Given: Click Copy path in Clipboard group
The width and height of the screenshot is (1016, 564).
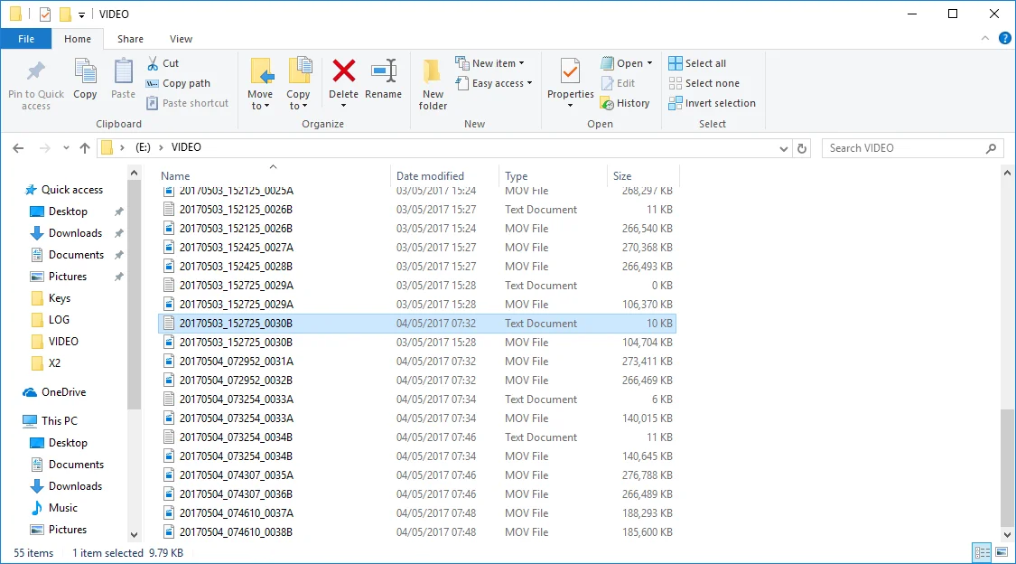Looking at the screenshot, I should pyautogui.click(x=178, y=83).
